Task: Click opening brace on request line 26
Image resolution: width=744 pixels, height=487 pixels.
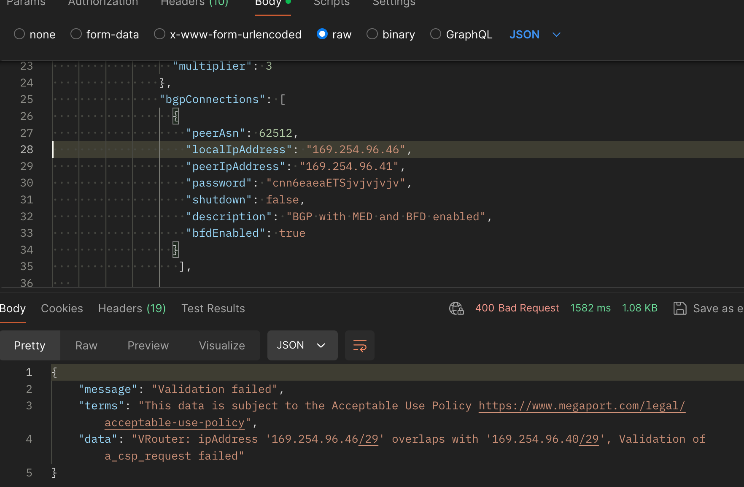Action: 175,116
